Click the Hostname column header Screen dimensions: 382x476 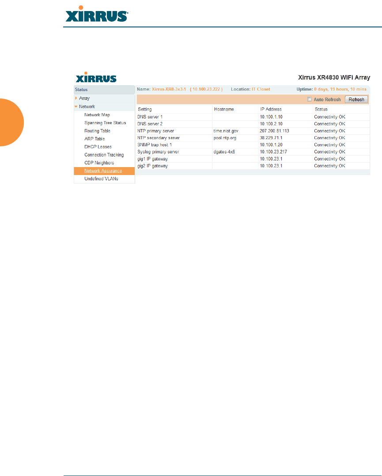click(224, 109)
